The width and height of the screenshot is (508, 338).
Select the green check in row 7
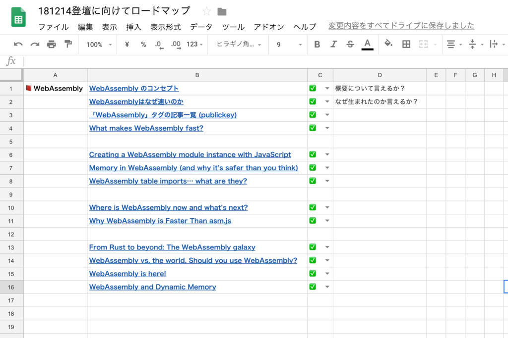coord(313,167)
